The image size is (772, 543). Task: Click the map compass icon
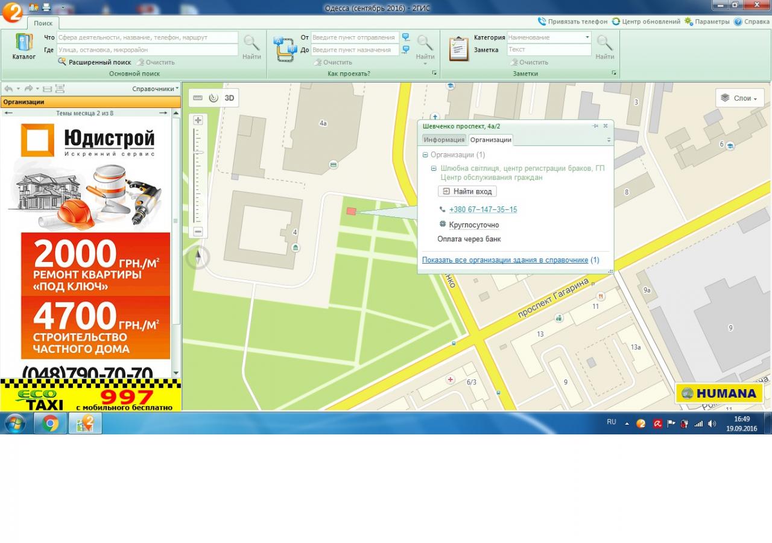[x=198, y=258]
